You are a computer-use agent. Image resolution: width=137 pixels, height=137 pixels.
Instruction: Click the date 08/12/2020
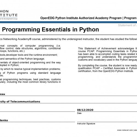(85, 110)
